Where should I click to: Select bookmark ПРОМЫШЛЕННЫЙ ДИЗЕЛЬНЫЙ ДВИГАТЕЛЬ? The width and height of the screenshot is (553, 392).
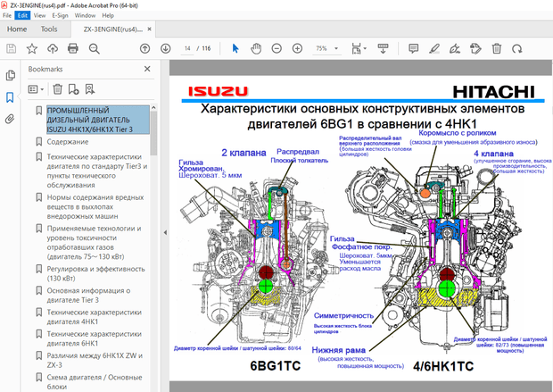[98, 120]
